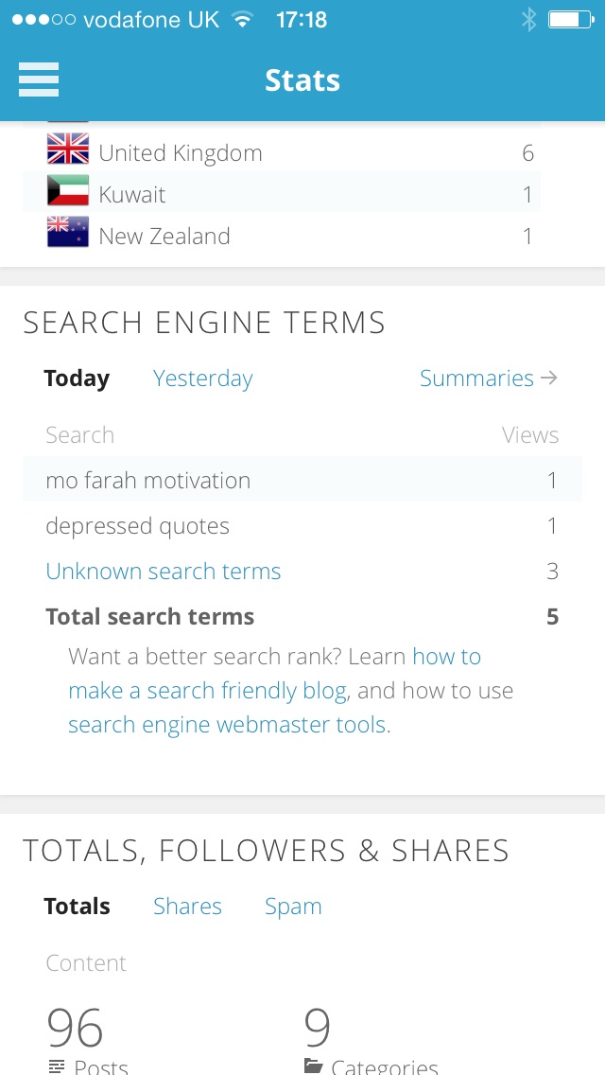Select the Totals tab

tap(77, 907)
